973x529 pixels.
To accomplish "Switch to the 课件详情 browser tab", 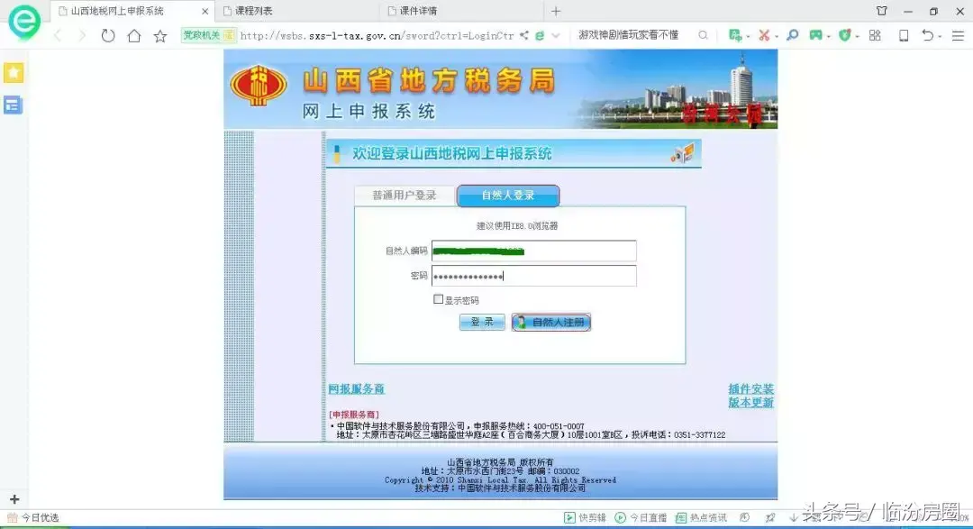I will tap(462, 11).
